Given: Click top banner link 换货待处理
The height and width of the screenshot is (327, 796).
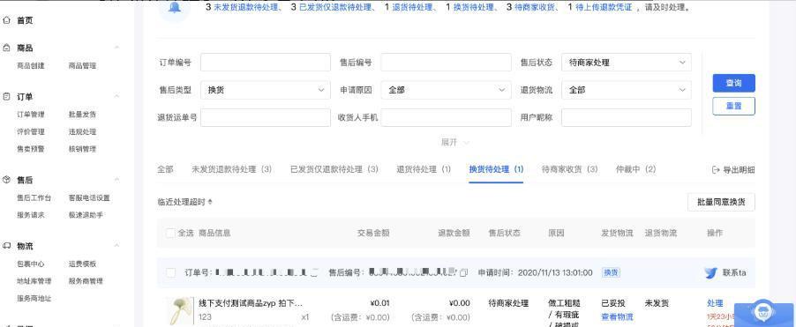Looking at the screenshot, I should [473, 8].
